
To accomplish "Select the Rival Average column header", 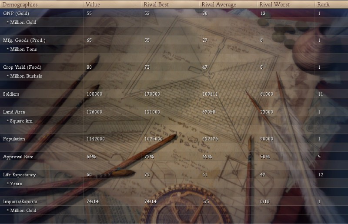I will coord(219,4).
